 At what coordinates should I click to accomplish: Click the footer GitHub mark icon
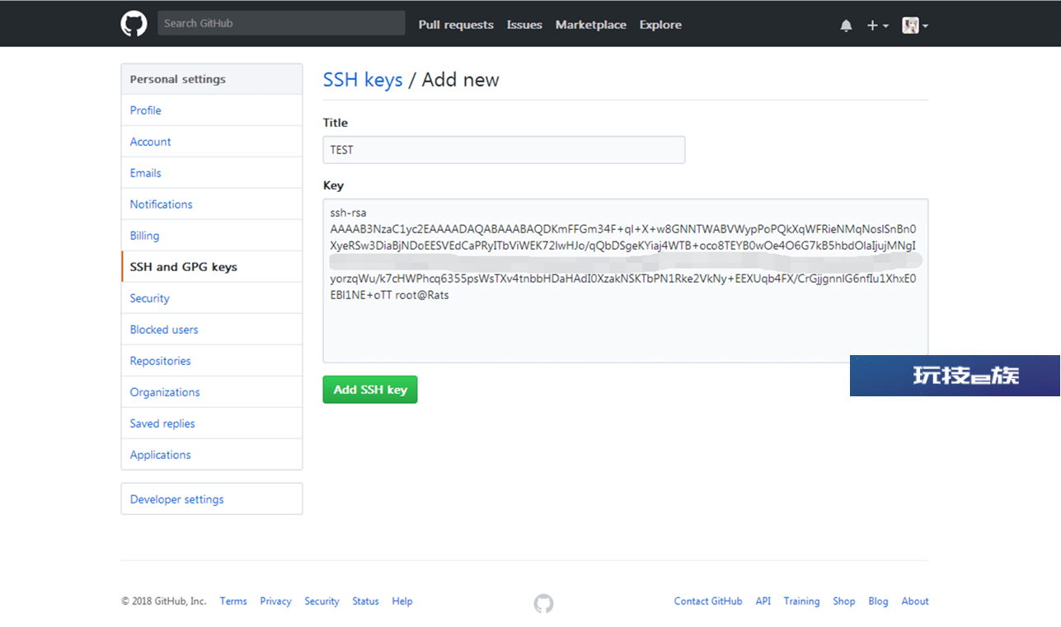coord(543,604)
